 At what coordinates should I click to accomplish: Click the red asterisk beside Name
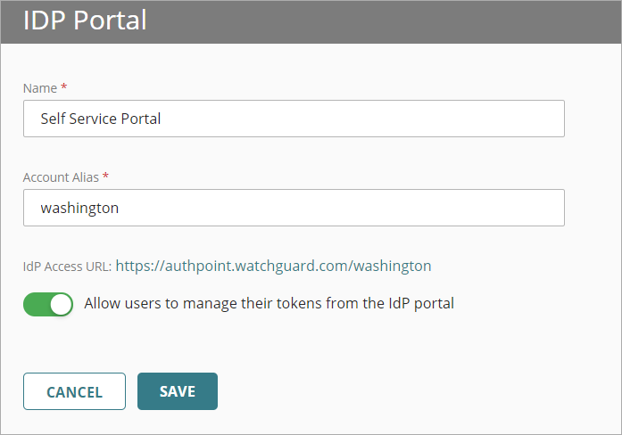point(64,88)
